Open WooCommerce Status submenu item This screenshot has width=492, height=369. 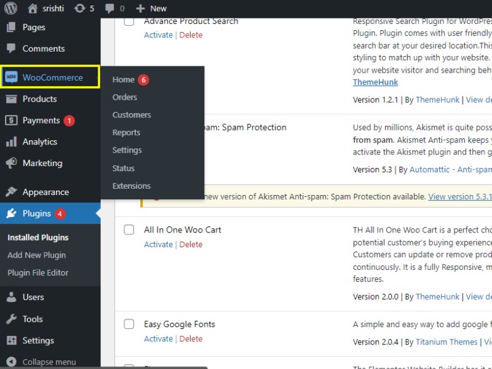(x=124, y=168)
